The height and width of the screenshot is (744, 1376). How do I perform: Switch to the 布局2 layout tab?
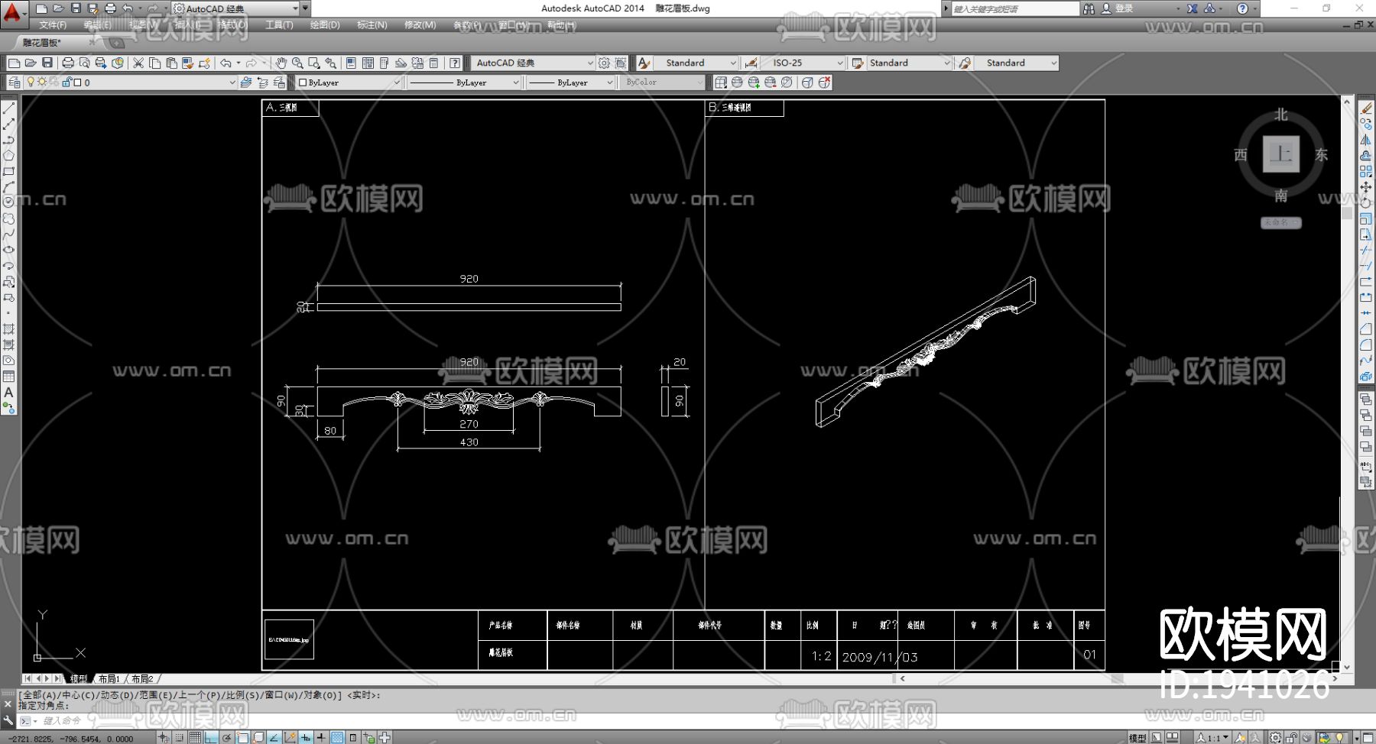(x=143, y=678)
